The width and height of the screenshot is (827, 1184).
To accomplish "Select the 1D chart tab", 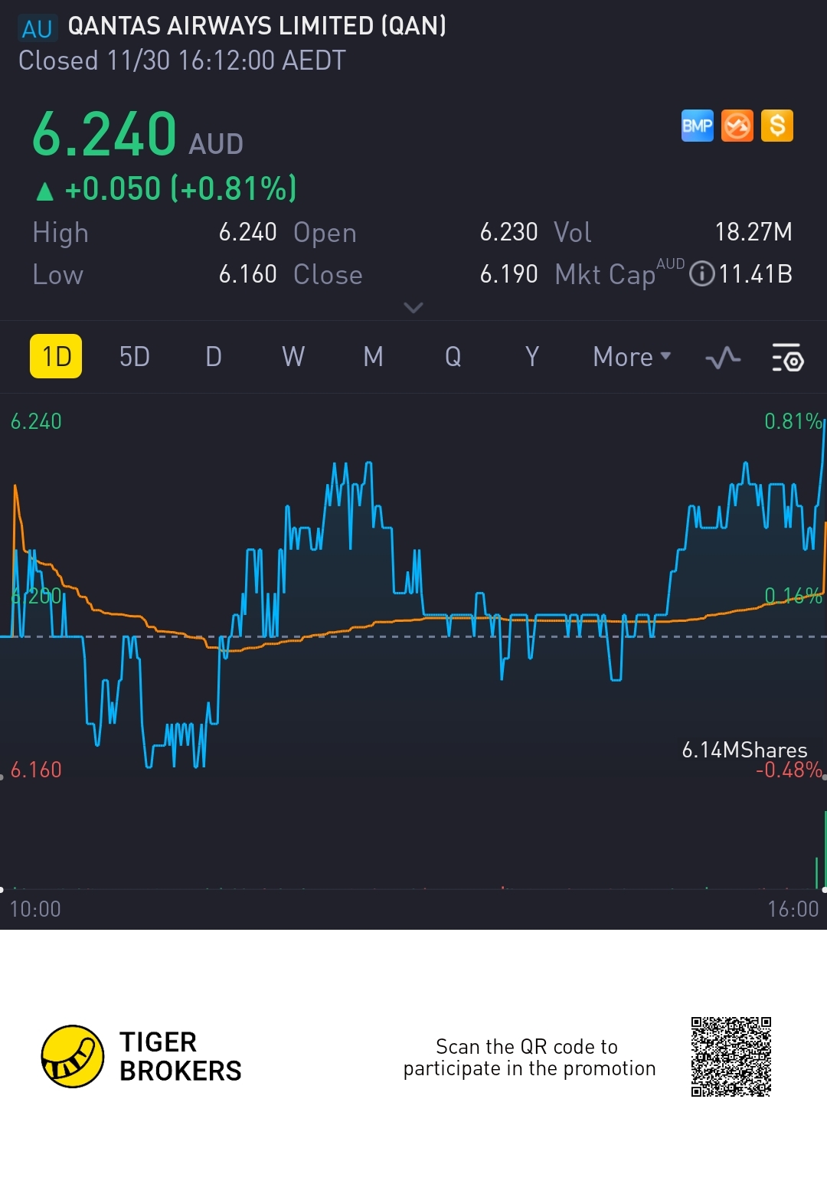I will pos(56,356).
